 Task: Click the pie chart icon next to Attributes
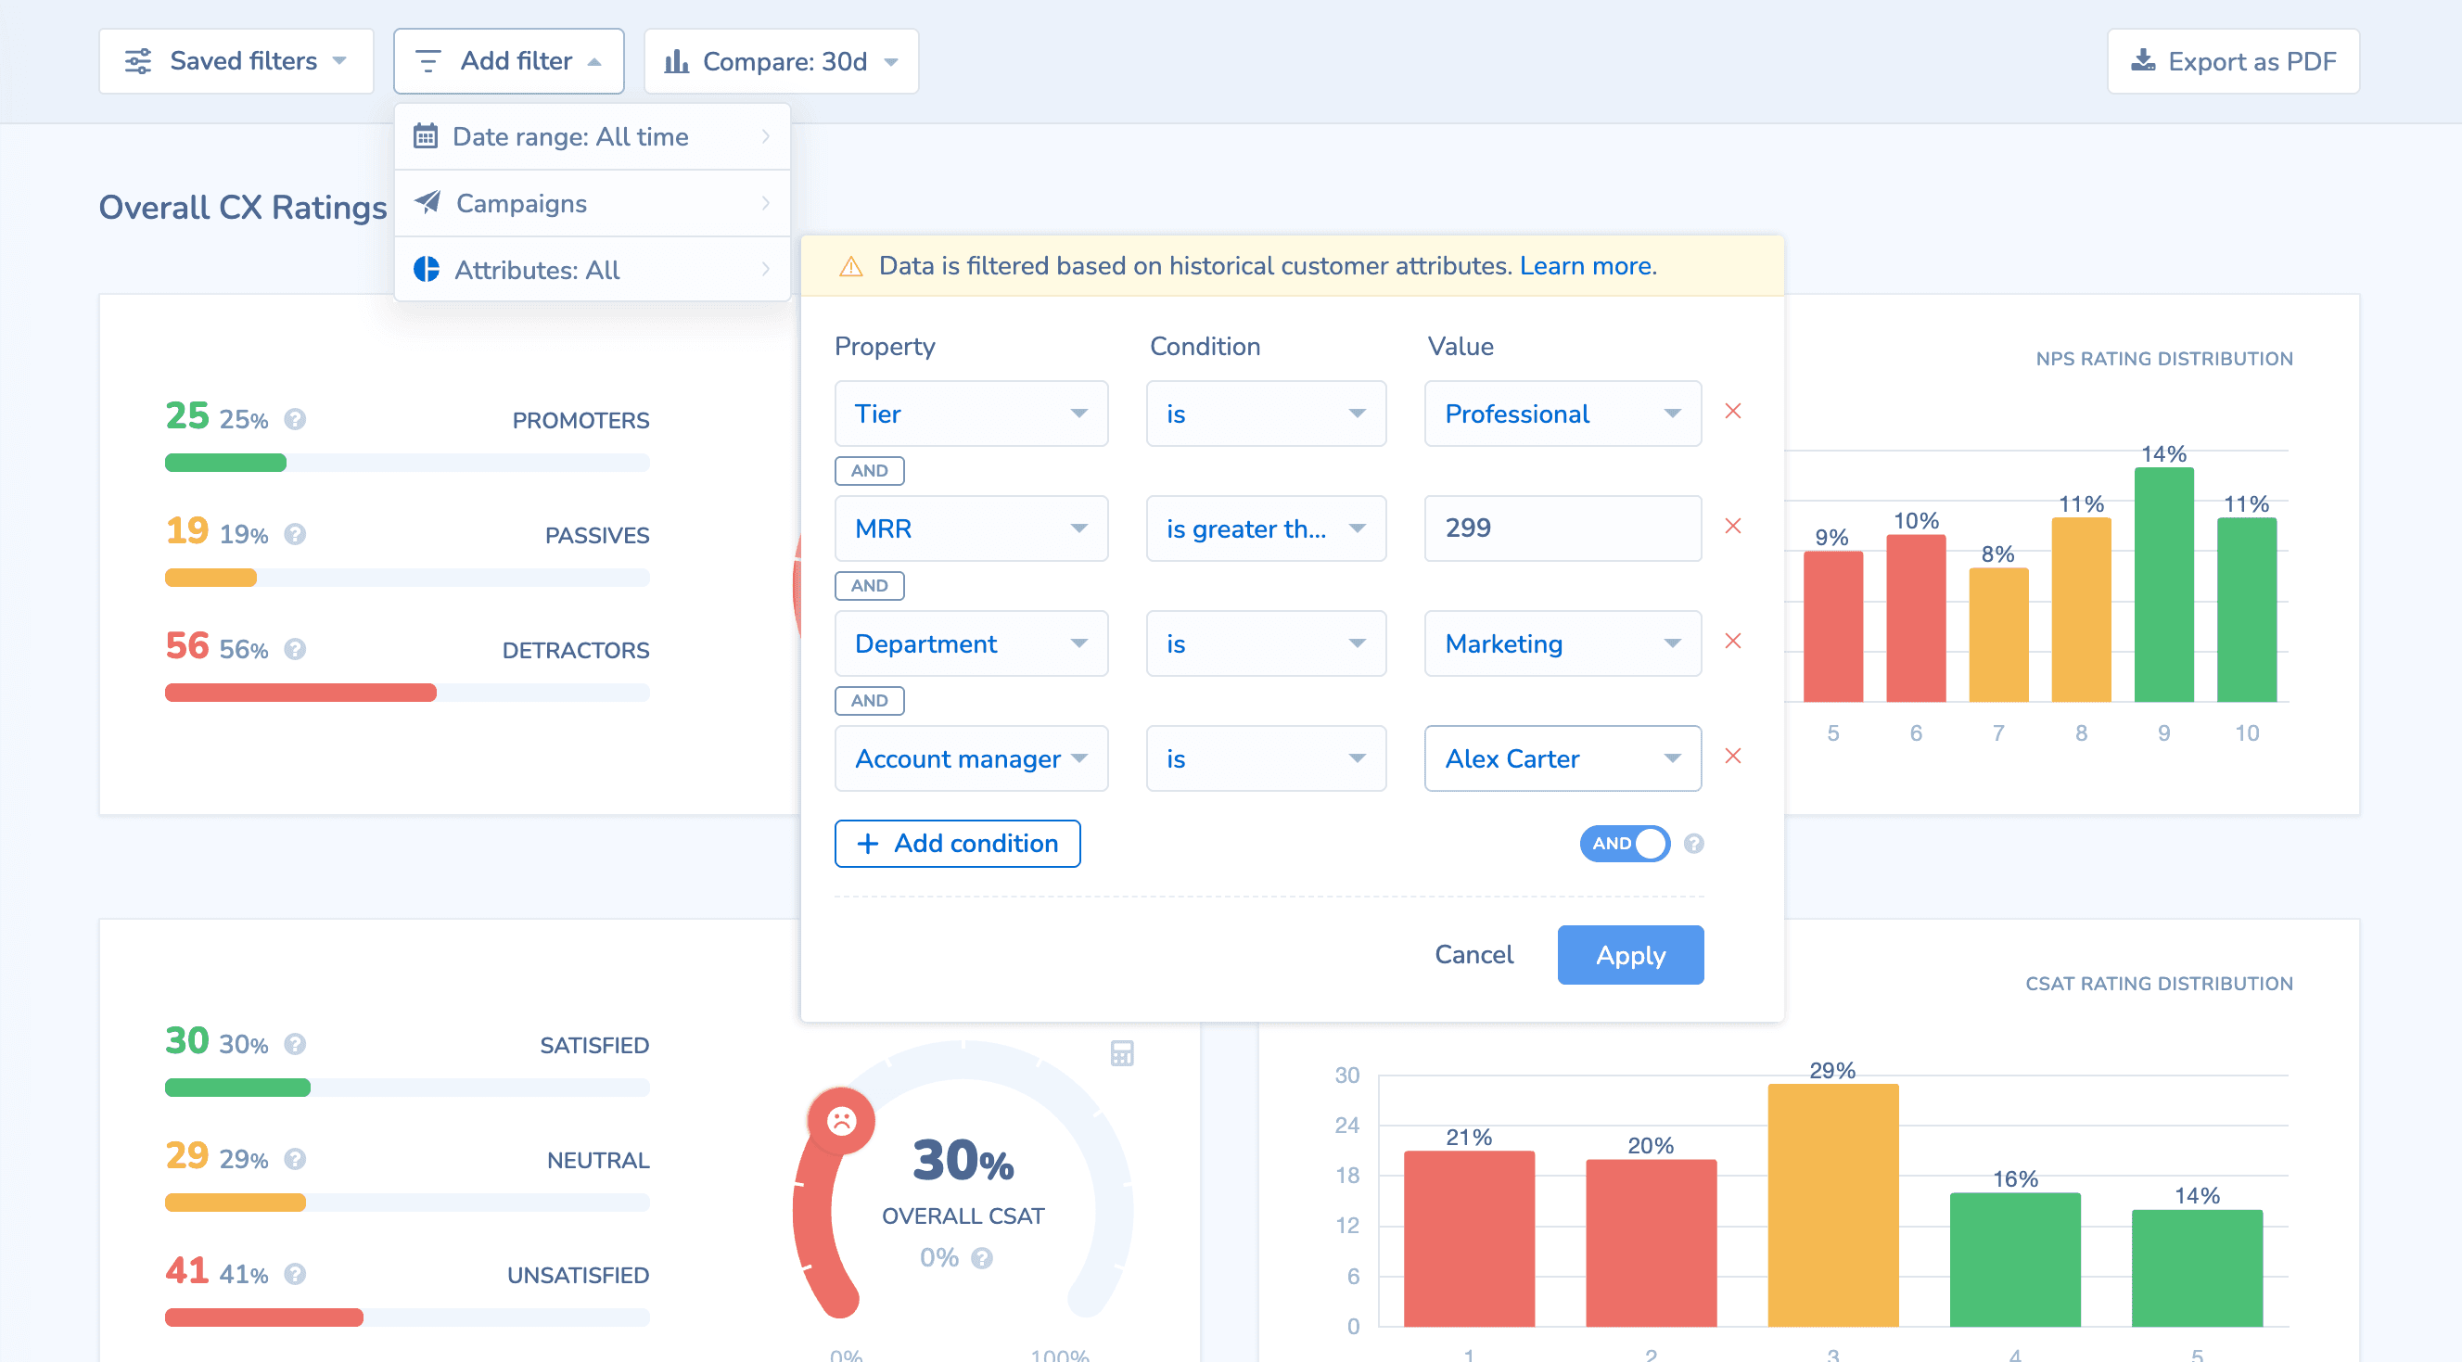427,269
